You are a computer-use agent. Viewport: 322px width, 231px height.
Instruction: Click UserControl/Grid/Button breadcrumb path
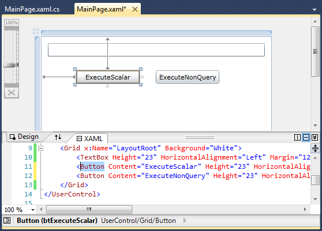(138, 221)
